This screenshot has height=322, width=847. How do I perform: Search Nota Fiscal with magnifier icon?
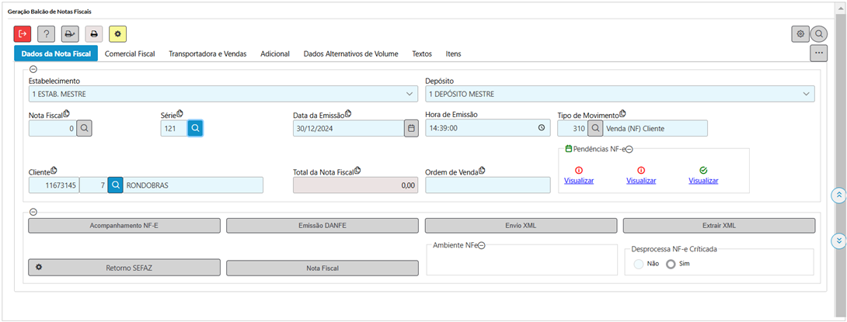pyautogui.click(x=84, y=128)
